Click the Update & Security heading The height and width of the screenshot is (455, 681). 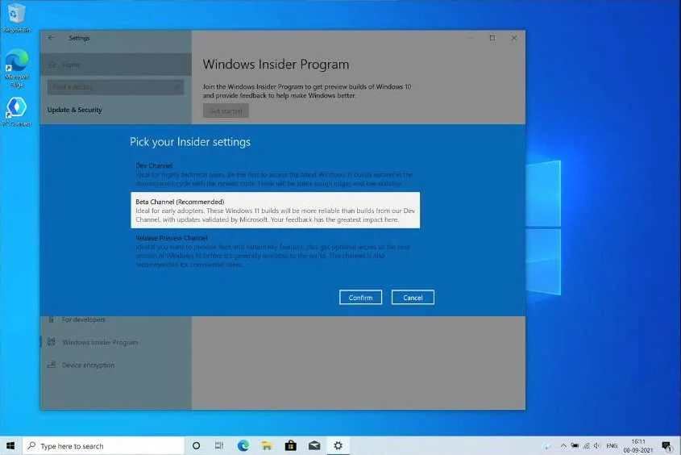(74, 110)
